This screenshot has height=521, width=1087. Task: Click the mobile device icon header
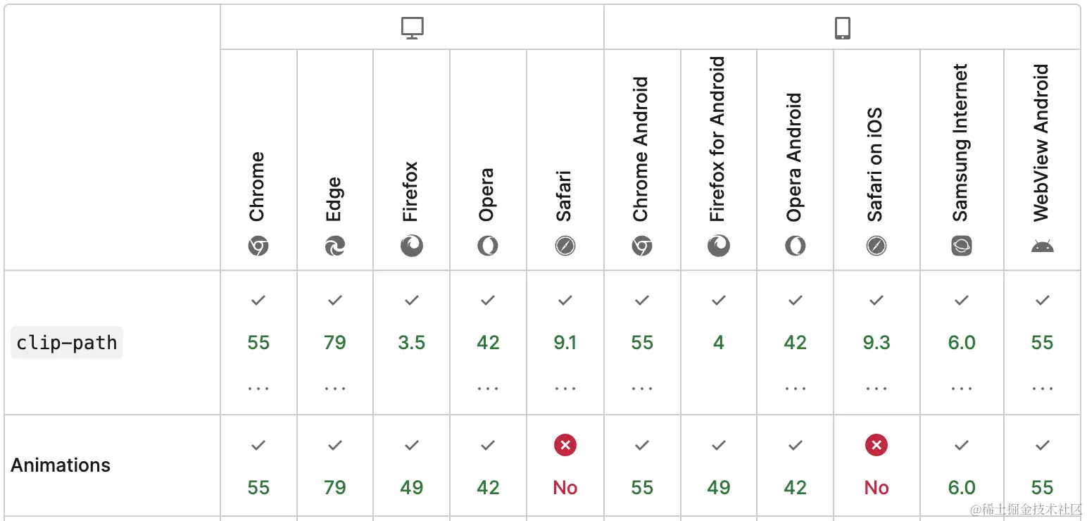tap(842, 28)
